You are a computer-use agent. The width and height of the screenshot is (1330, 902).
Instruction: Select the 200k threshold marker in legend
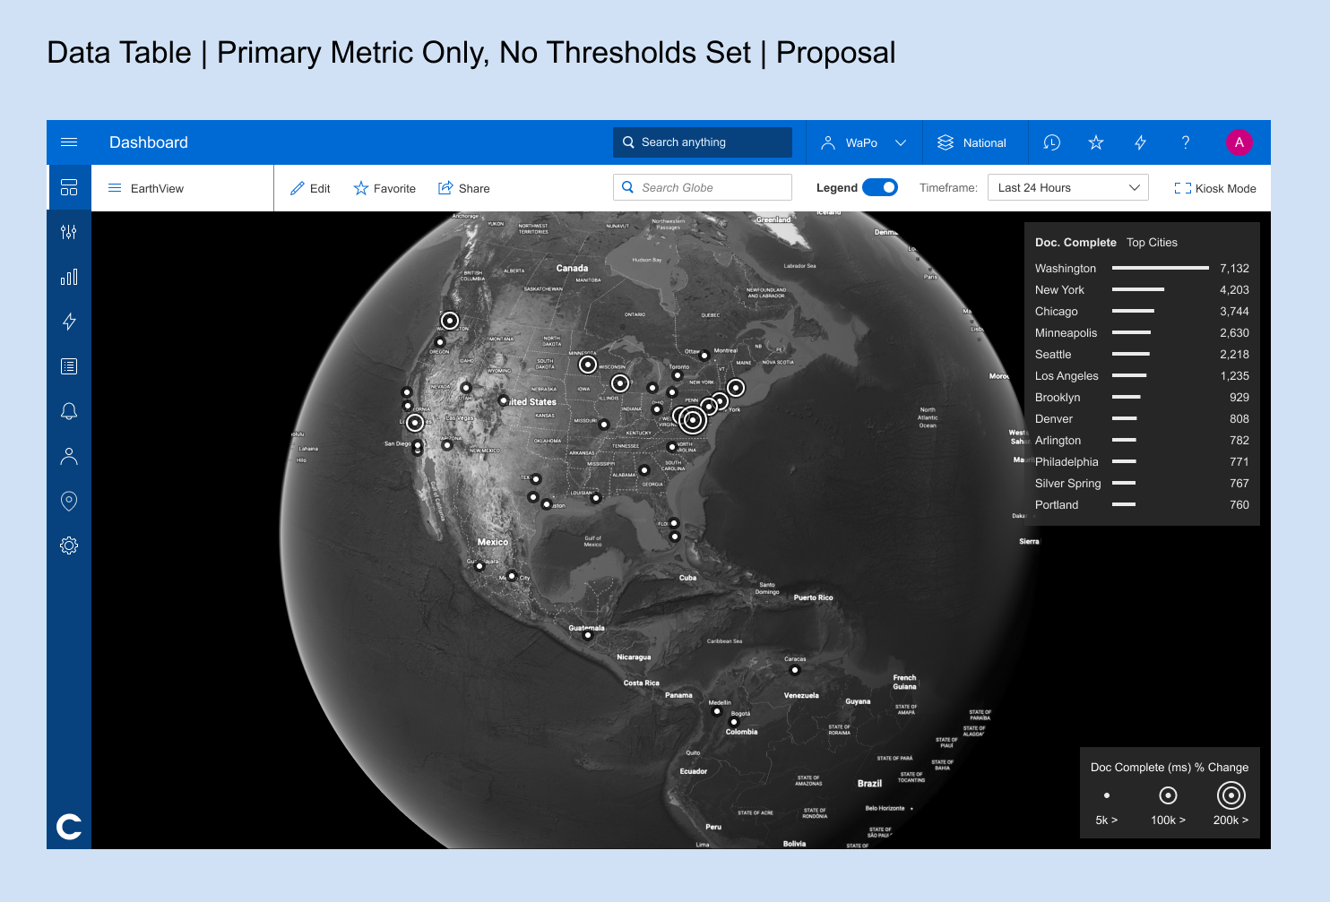tap(1231, 795)
